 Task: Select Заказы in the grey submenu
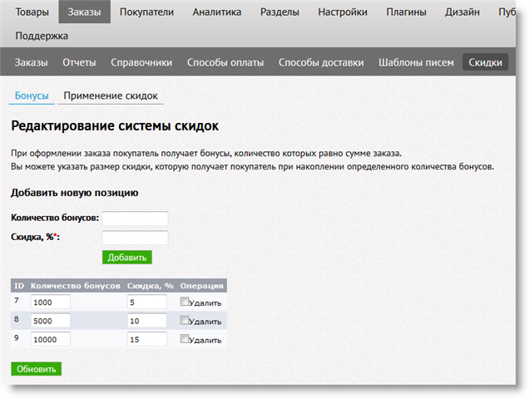31,62
